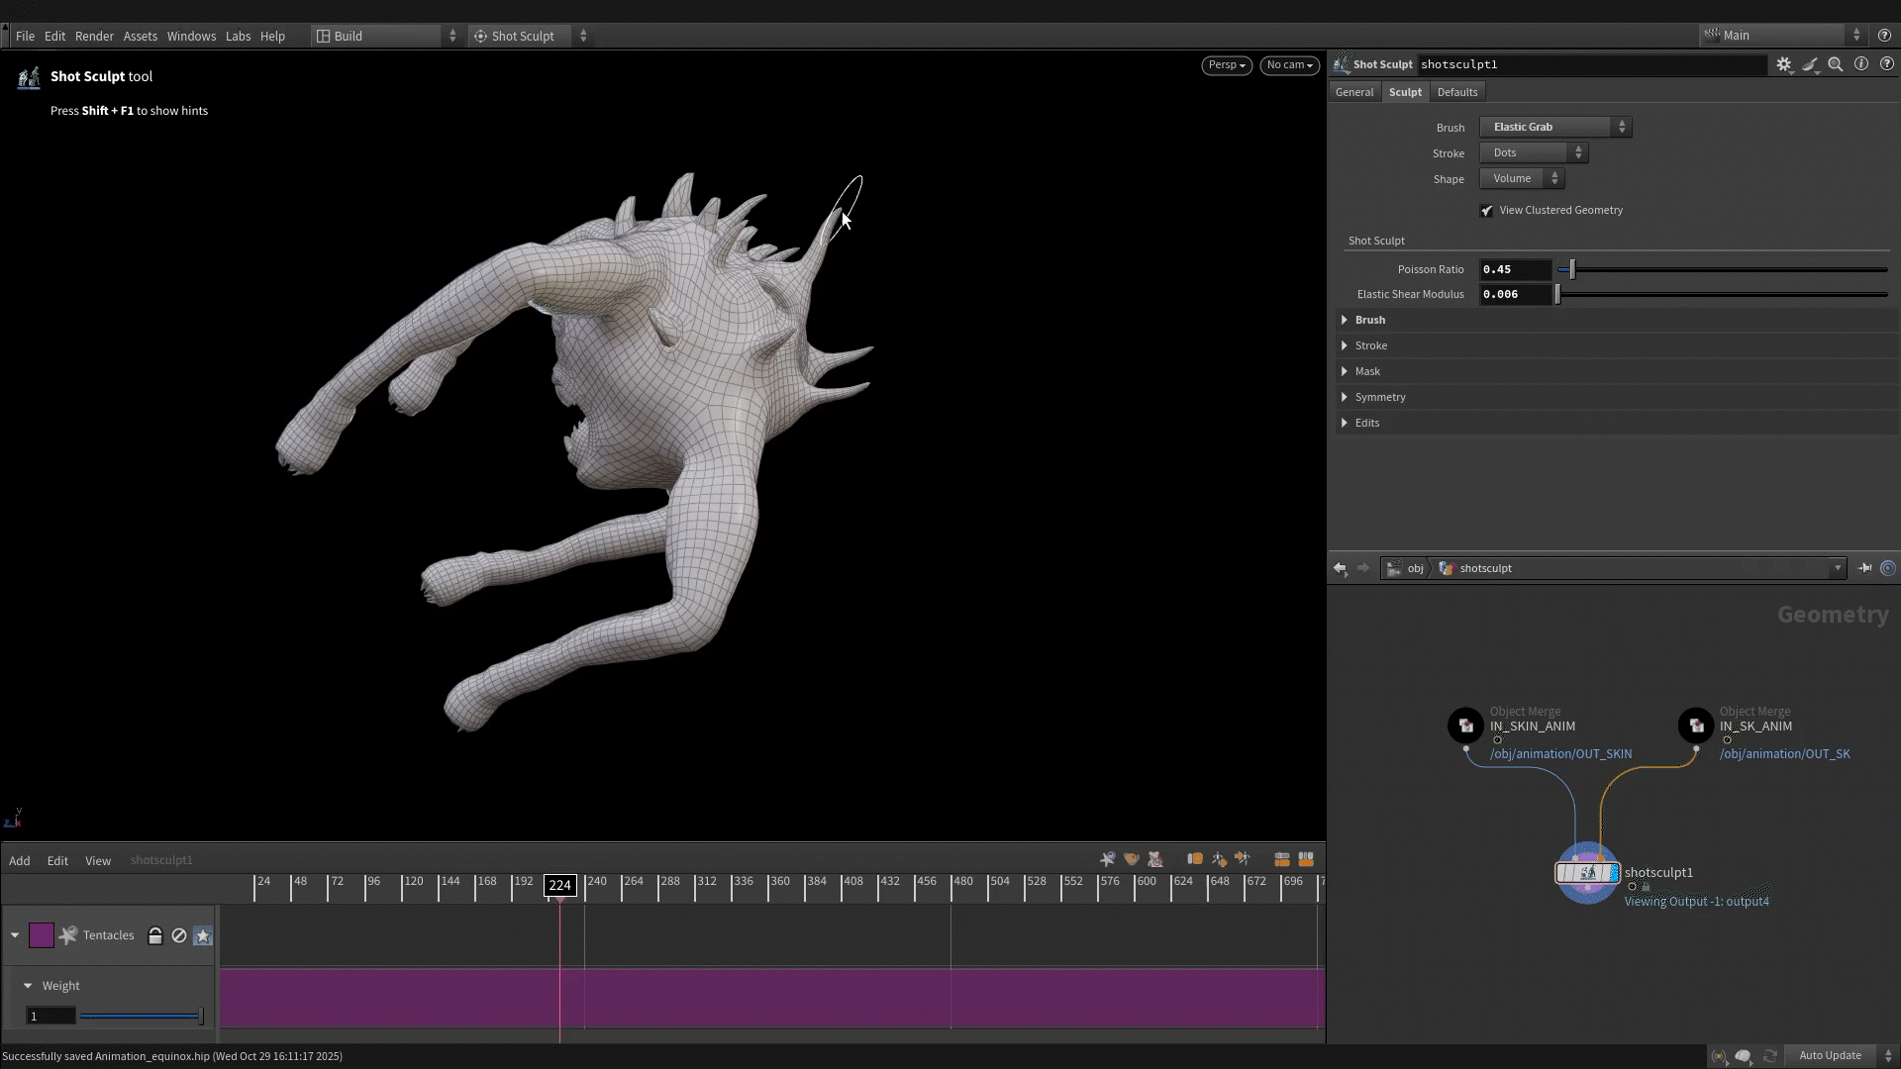Image resolution: width=1901 pixels, height=1069 pixels.
Task: Open the Render menu
Action: click(x=94, y=36)
